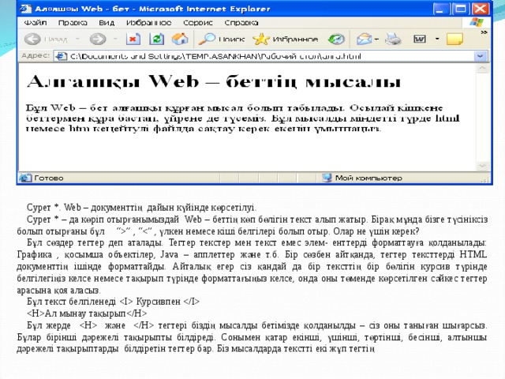This screenshot has height=379, width=505.
Task: Open the Файл menu
Action: (x=35, y=22)
